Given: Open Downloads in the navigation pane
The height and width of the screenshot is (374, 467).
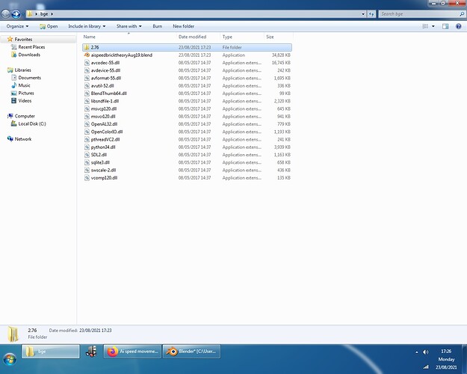Looking at the screenshot, I should [x=29, y=55].
